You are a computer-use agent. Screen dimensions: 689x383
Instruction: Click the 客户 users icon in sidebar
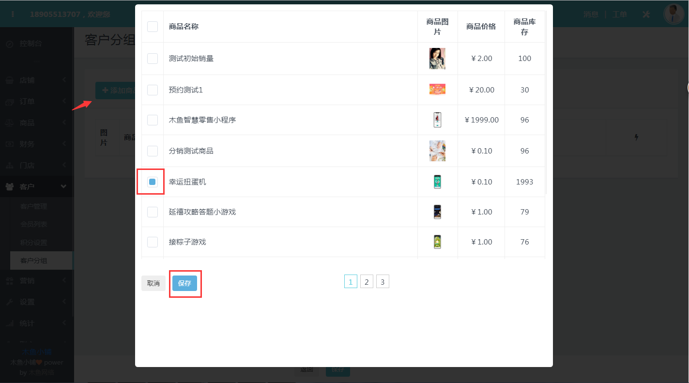(10, 187)
